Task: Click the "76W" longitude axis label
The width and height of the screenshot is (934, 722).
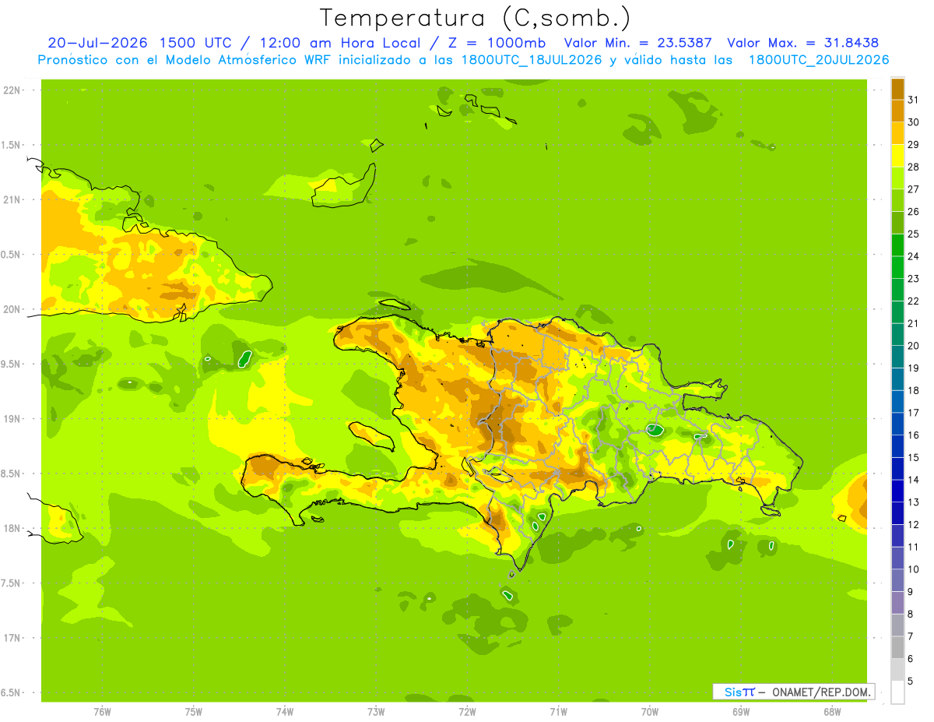Action: tap(102, 712)
